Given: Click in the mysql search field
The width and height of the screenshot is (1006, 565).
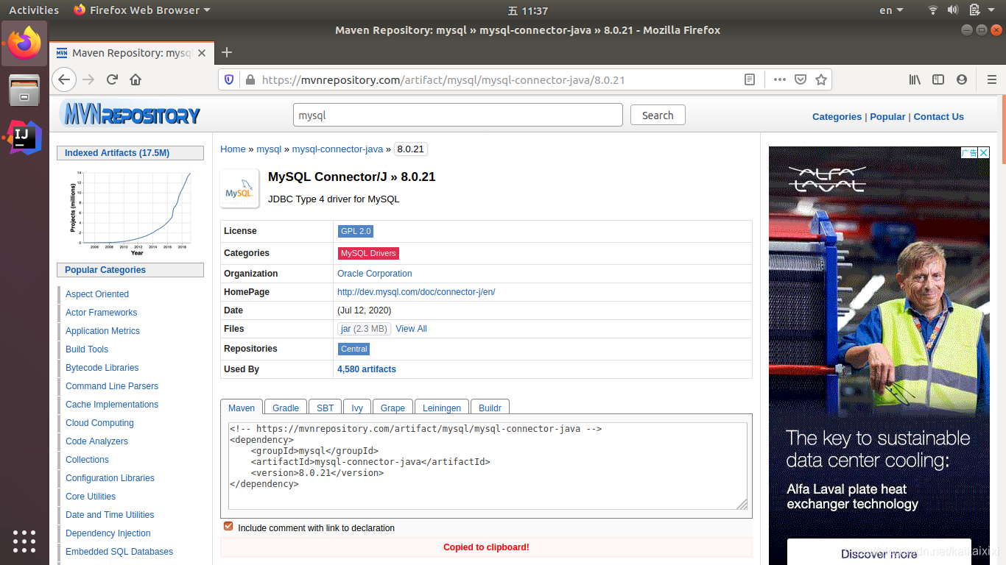Looking at the screenshot, I should [458, 115].
